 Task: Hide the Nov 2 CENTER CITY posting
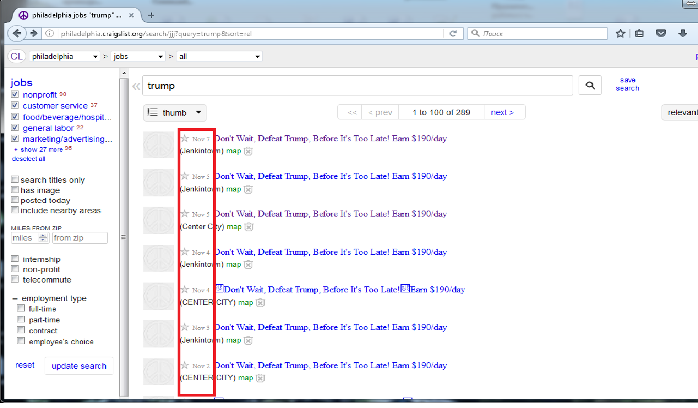[x=260, y=378]
